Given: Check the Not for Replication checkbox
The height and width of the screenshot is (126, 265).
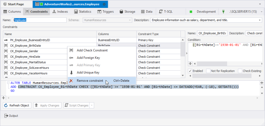Looking at the screenshot, I should 208,71.
